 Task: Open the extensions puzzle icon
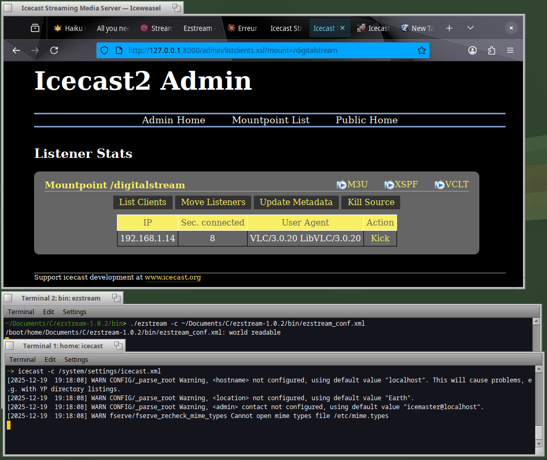pos(491,50)
